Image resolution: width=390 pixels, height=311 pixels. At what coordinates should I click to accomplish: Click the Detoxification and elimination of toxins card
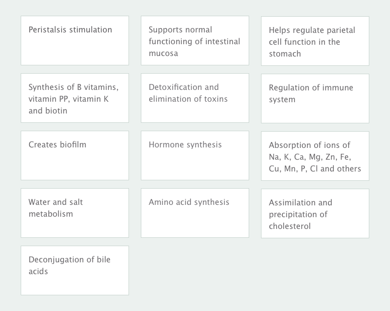point(195,98)
